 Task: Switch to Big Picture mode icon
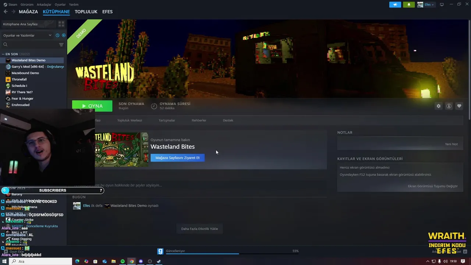tap(442, 4)
